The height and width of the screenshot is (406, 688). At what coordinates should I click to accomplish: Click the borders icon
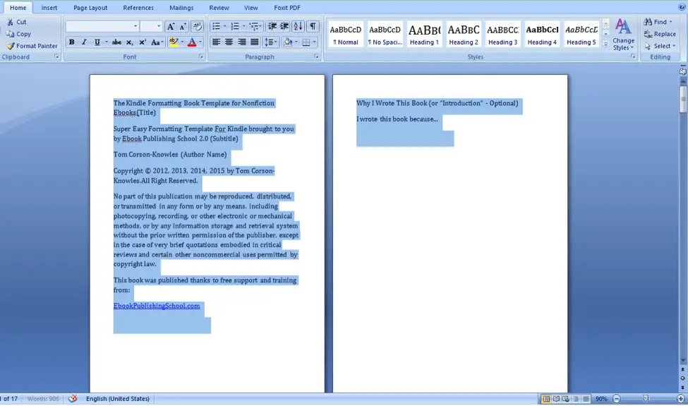coord(306,42)
